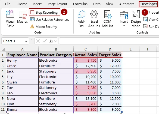Image resolution: width=159 pixels, height=114 pixels.
Task: Open COM Add-ins dialog
Action: (107, 19)
